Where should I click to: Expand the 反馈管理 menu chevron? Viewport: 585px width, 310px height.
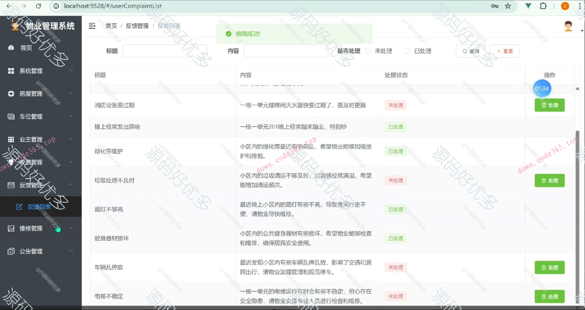tap(71, 184)
